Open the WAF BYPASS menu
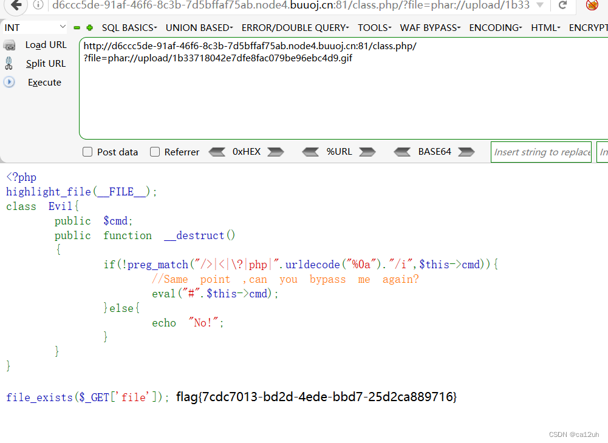Image resolution: width=608 pixels, height=443 pixels. (431, 28)
